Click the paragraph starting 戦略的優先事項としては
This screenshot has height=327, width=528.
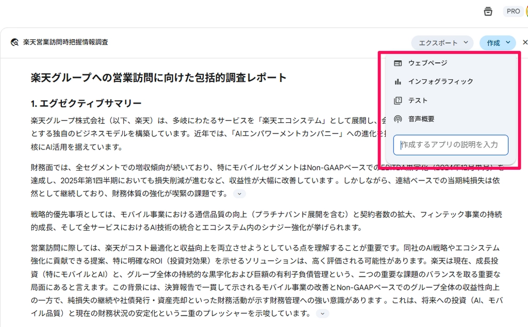click(267, 221)
